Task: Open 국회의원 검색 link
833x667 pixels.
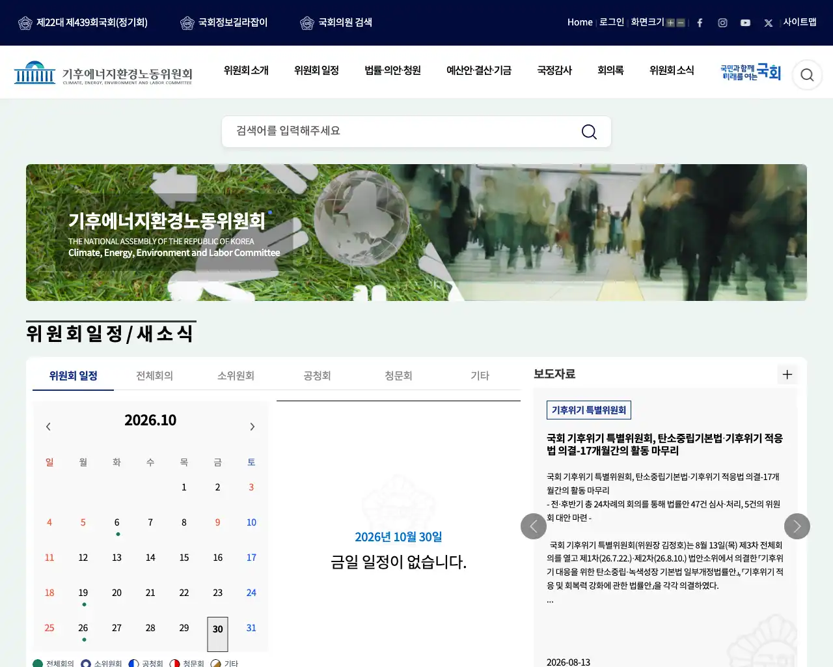Action: pos(336,23)
